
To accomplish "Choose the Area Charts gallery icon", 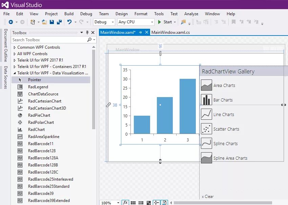I will (x=206, y=85).
